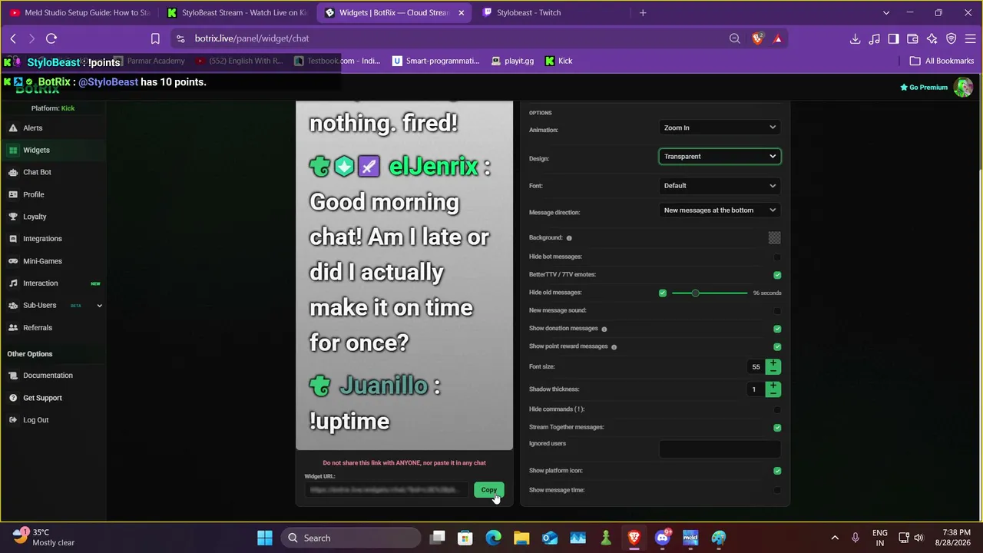Open the browser tab search chevron

click(x=886, y=12)
